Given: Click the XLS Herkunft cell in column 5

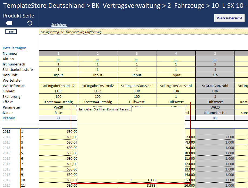Looking at the screenshot, I should (215, 75).
